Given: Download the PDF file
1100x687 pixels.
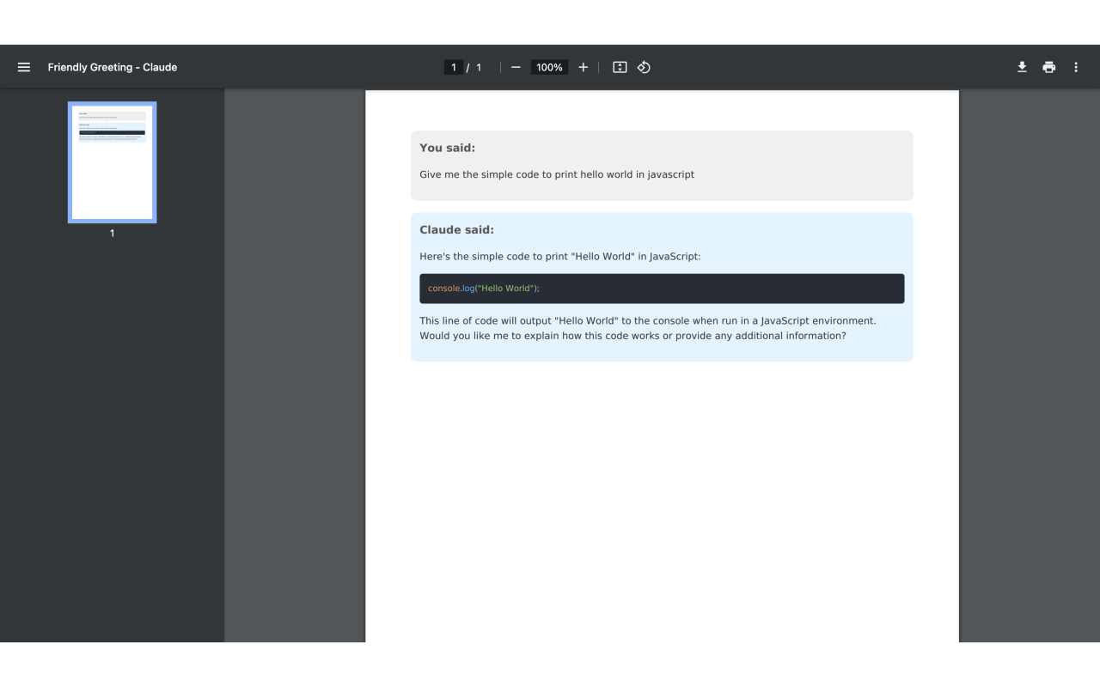Looking at the screenshot, I should point(1022,67).
